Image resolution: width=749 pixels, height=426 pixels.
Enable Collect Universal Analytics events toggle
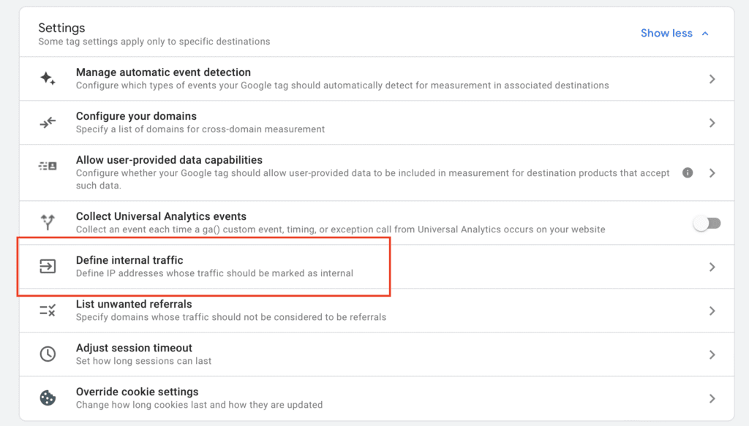coord(707,224)
